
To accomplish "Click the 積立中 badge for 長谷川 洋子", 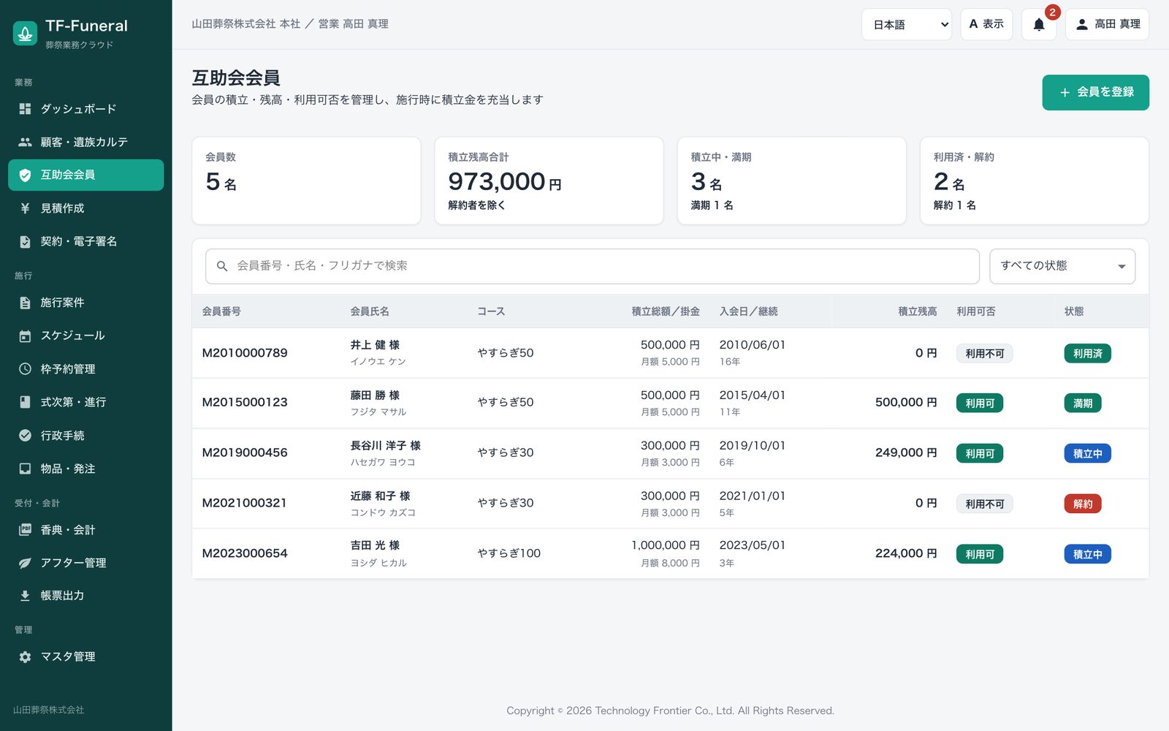I will tap(1087, 454).
